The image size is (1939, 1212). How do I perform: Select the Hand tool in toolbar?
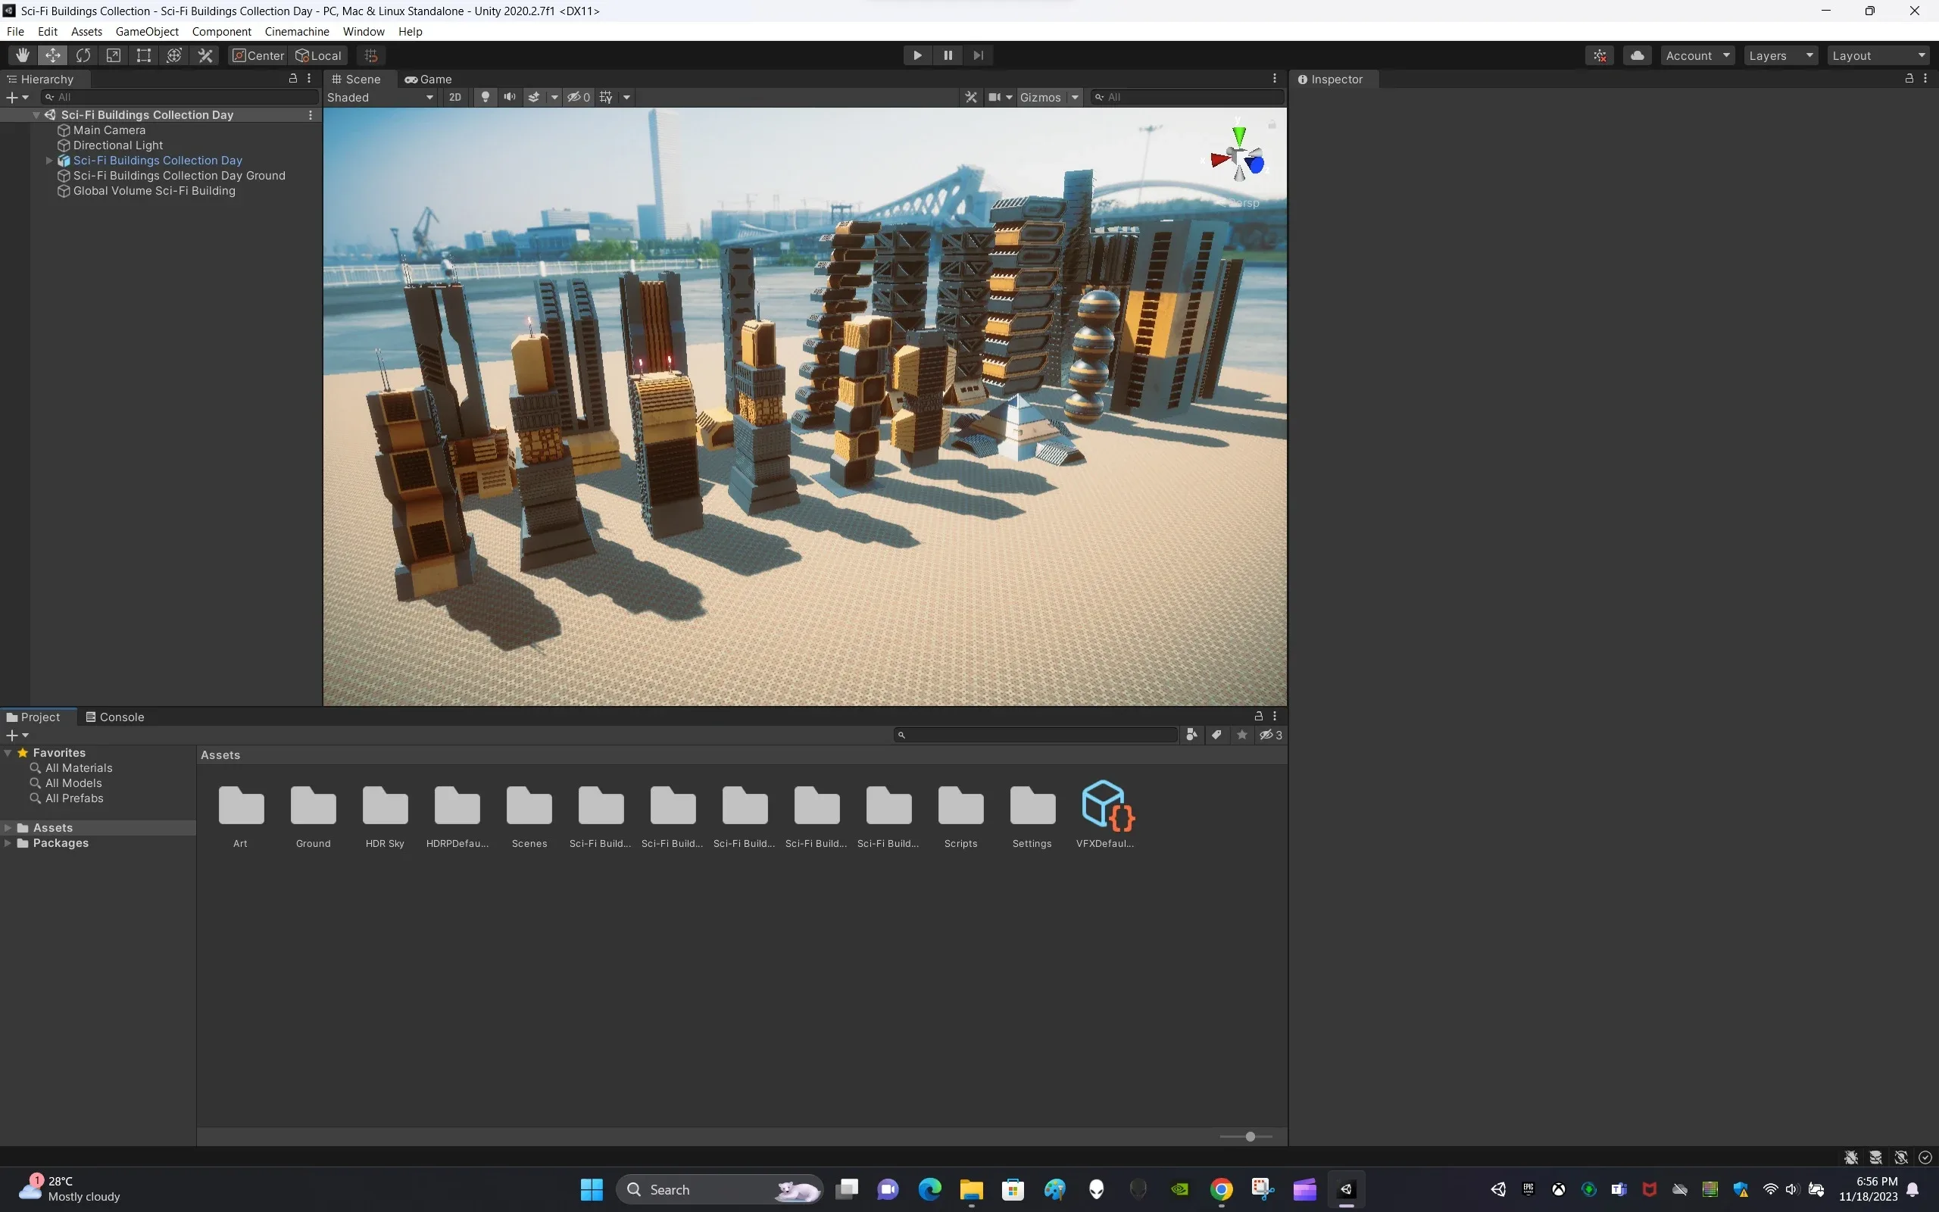pos(22,55)
